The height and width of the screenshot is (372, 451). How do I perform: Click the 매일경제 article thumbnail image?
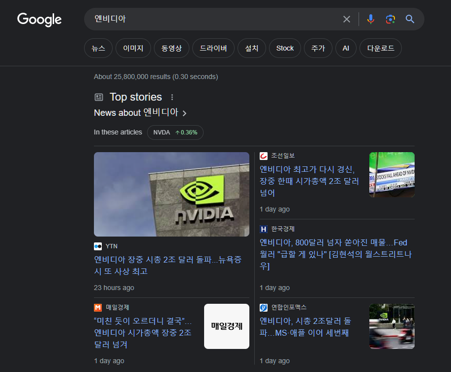227,326
